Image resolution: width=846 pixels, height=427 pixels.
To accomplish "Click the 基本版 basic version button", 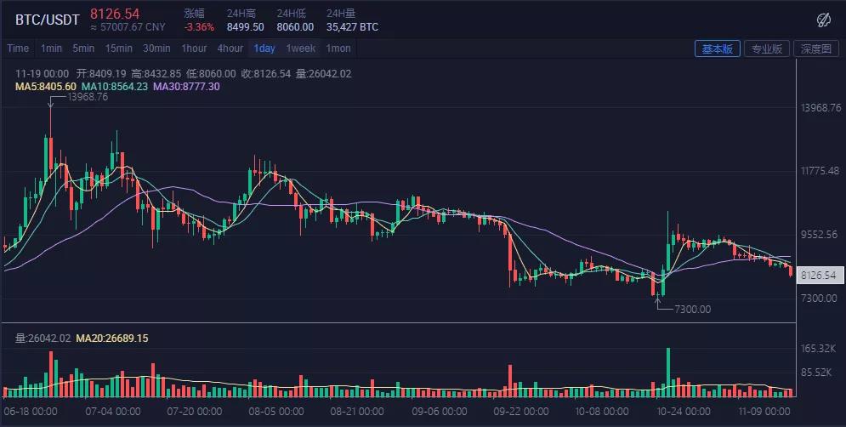I will tap(718, 48).
